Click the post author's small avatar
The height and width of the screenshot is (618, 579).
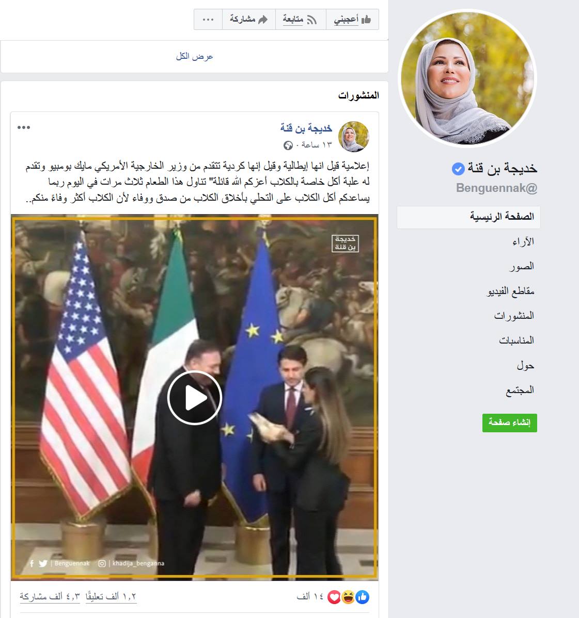pos(354,136)
